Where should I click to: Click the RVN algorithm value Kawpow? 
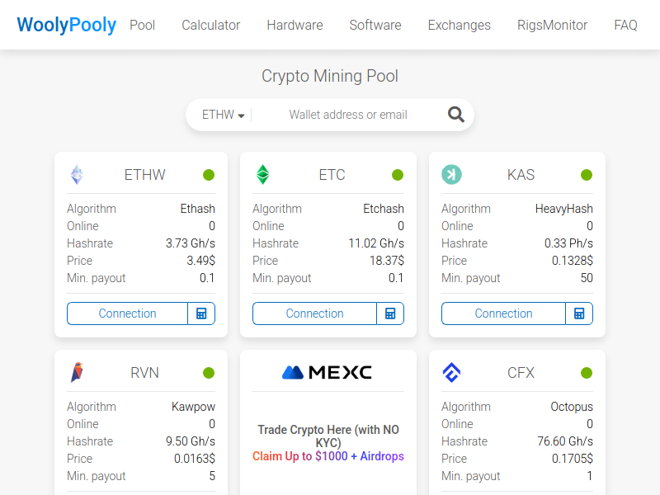click(x=193, y=407)
